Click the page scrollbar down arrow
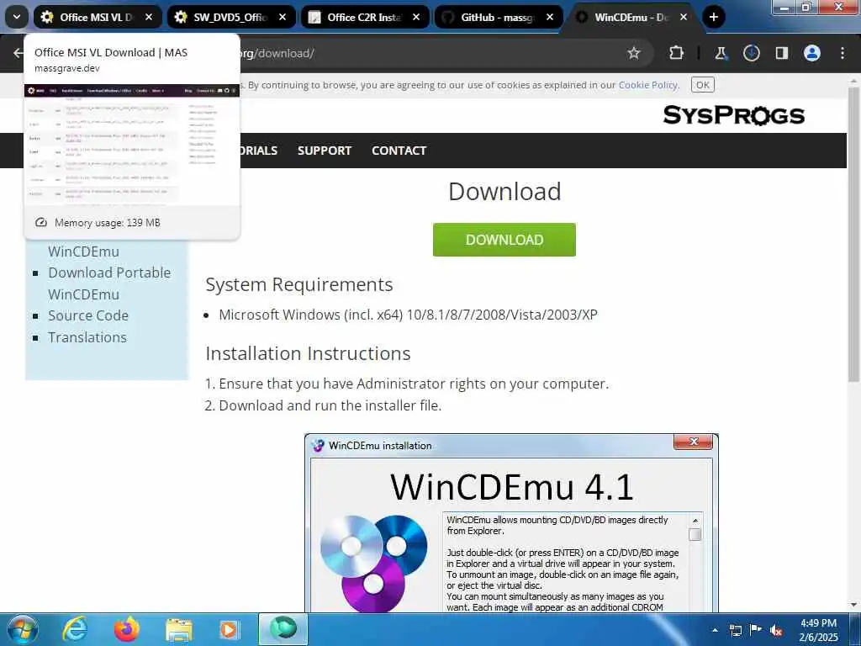The height and width of the screenshot is (646, 861). pos(853,606)
